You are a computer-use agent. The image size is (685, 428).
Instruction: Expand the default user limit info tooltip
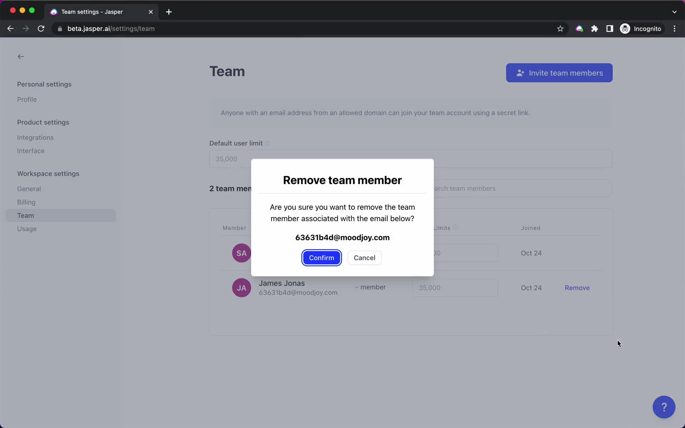(267, 143)
